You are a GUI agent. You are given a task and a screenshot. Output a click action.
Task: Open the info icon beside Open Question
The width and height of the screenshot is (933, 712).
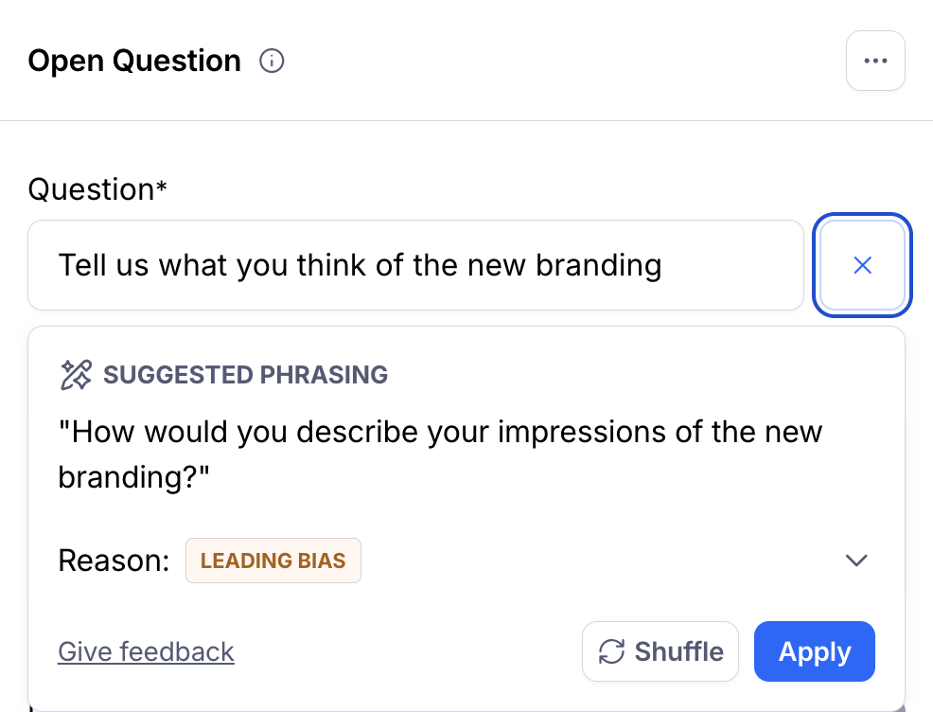click(272, 61)
